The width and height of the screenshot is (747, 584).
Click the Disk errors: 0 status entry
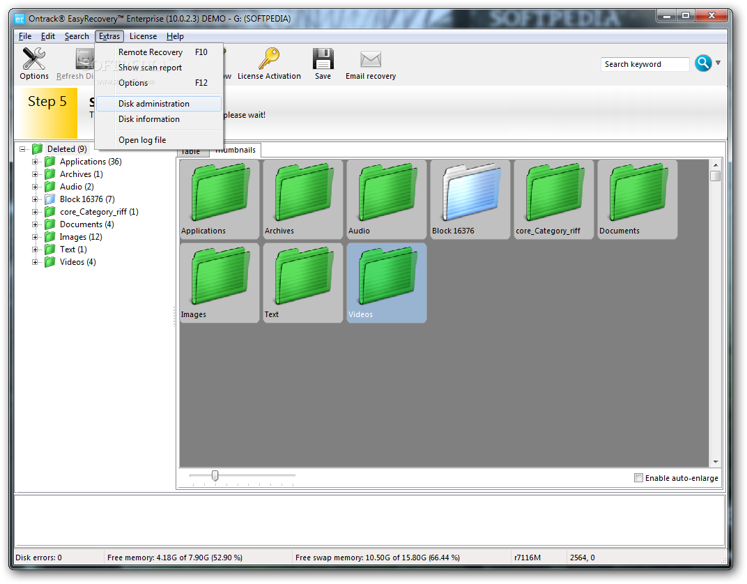pos(38,558)
